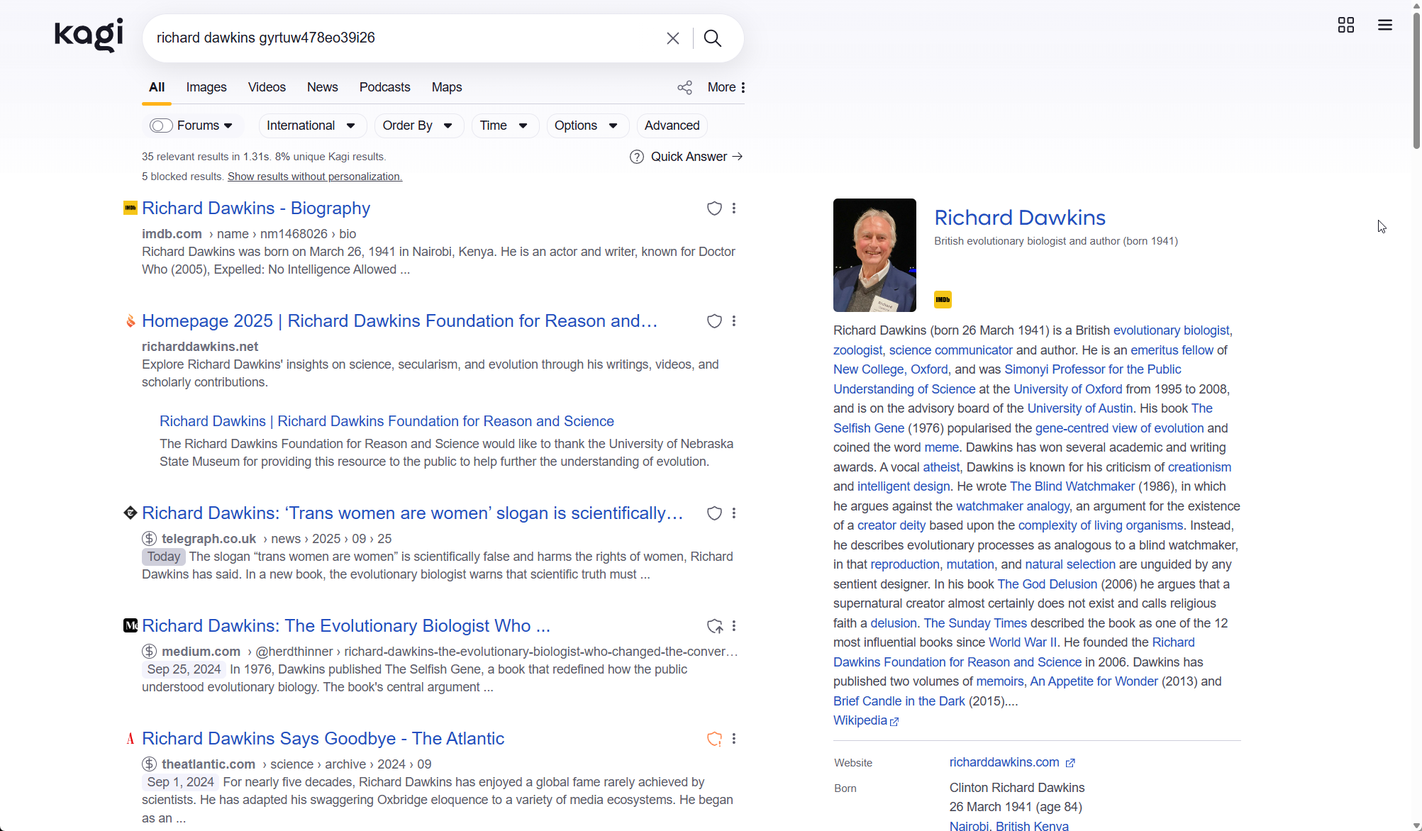Click the Advanced search button
The height and width of the screenshot is (831, 1422).
(x=672, y=126)
